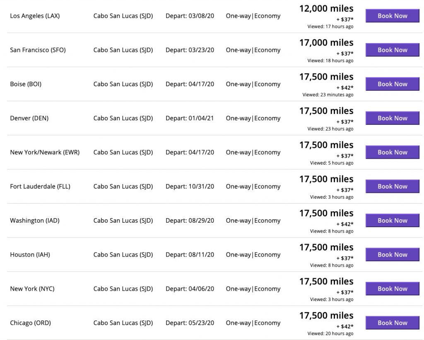Select the Depart: 08/29/20 date
The image size is (424, 340).
[190, 221]
